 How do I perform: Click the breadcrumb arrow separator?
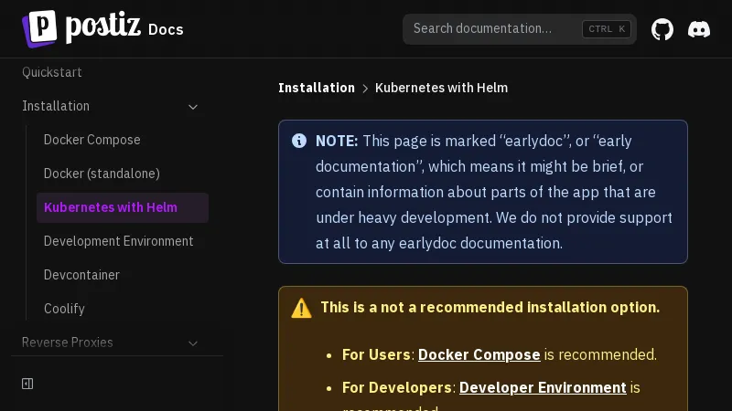(365, 89)
